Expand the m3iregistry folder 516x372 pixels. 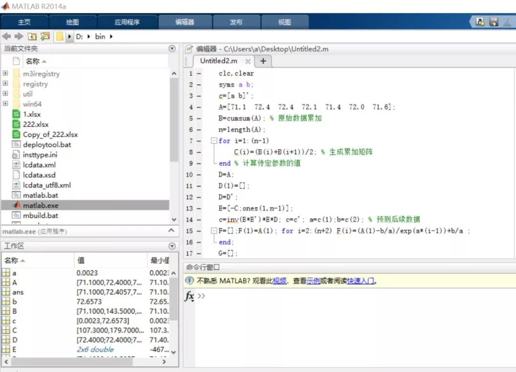pos(5,73)
